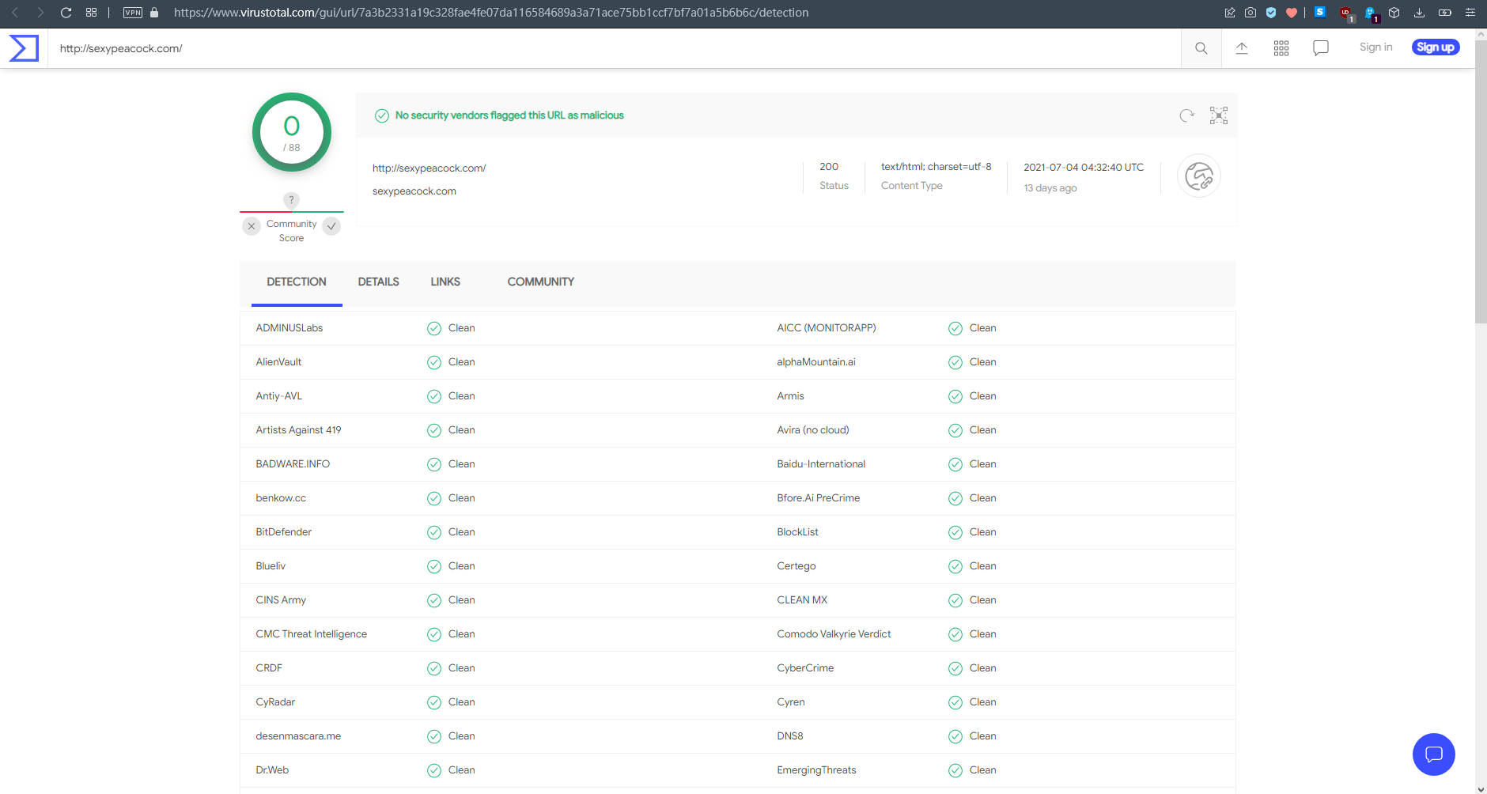Click browser forward arrow
This screenshot has width=1487, height=794.
pos(40,13)
